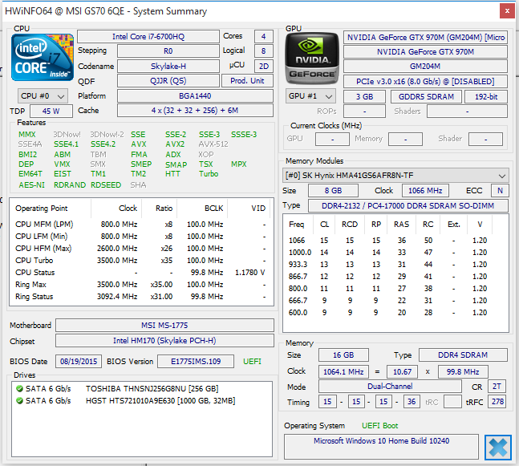Click the BGA1440 platform field
The image size is (519, 466).
(195, 96)
